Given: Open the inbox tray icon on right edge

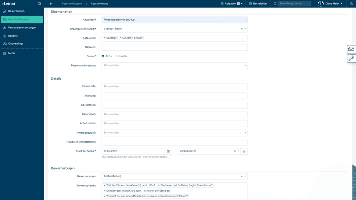Looking at the screenshot, I should coord(351,49).
